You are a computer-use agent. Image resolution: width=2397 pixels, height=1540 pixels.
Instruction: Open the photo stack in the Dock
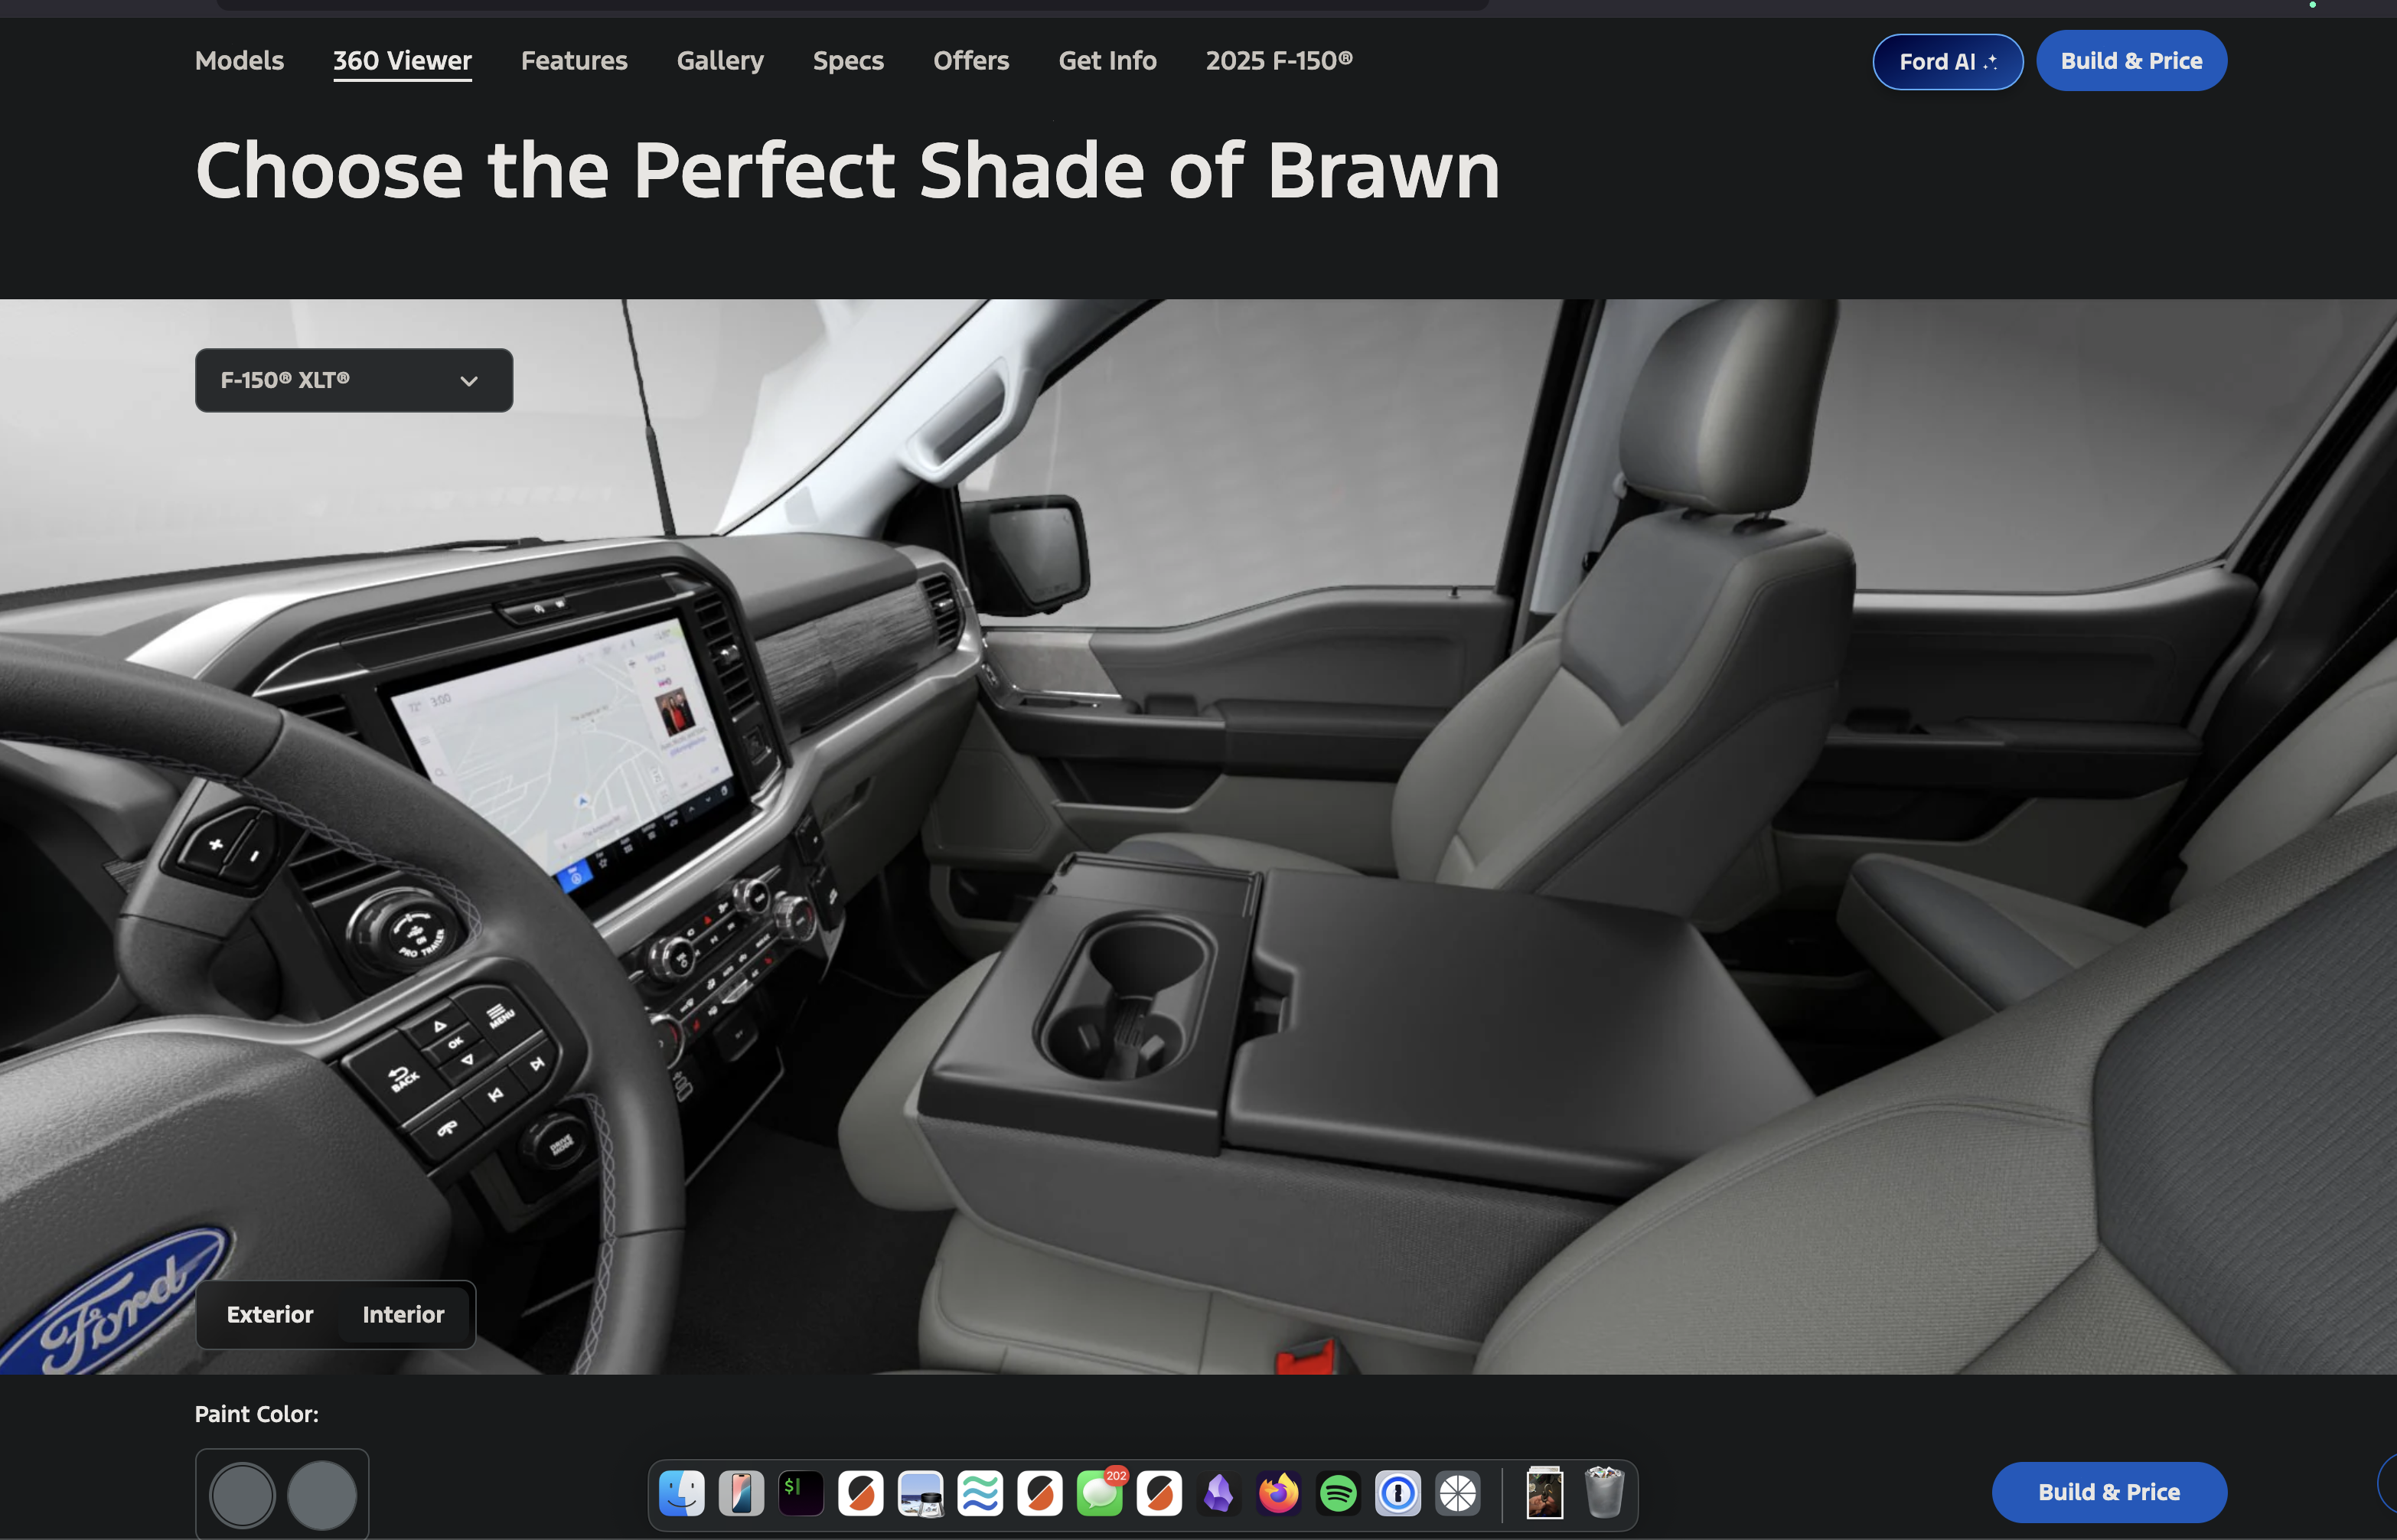[1544, 1493]
